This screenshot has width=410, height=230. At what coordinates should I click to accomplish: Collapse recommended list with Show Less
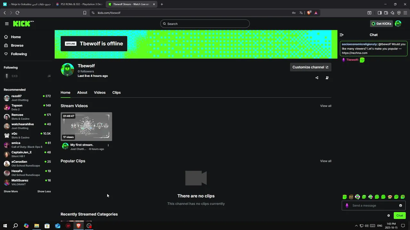(44, 191)
